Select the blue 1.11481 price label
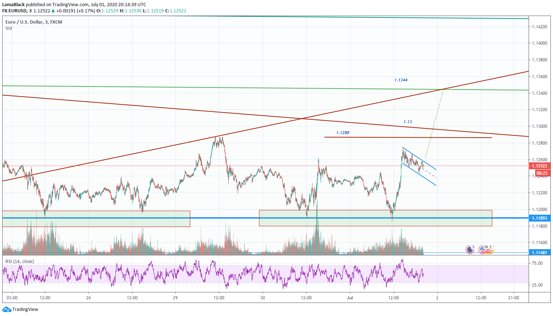Viewport: 553px width, 316px height. coord(540,252)
